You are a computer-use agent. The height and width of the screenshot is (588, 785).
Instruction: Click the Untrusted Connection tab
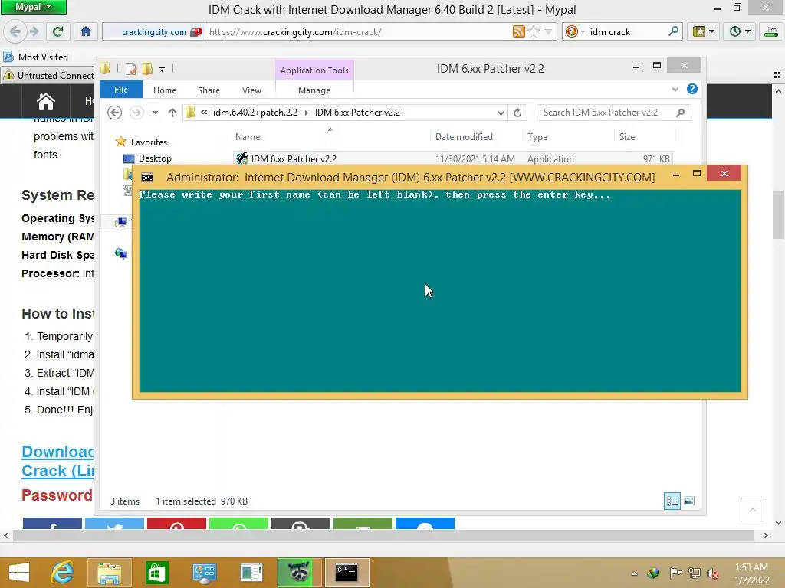(48, 76)
